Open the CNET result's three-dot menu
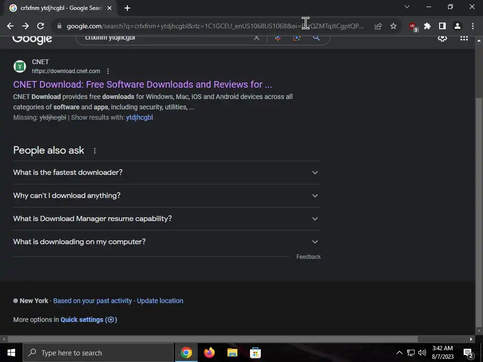 (x=108, y=71)
